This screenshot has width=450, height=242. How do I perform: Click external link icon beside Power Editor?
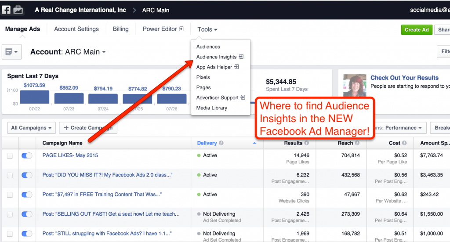coord(181,29)
